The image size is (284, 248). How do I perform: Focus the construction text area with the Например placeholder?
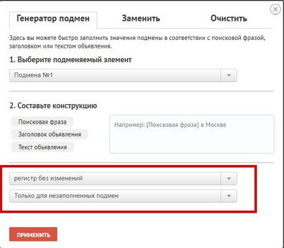[192, 134]
